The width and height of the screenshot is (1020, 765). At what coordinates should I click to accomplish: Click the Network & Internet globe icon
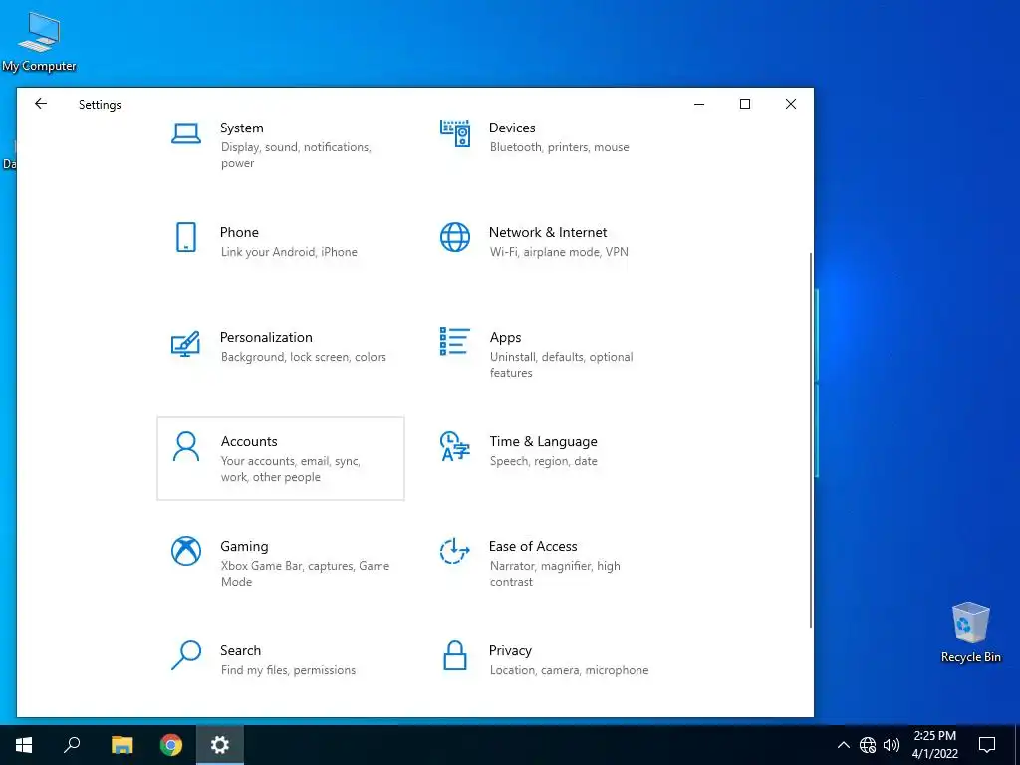[x=454, y=237]
